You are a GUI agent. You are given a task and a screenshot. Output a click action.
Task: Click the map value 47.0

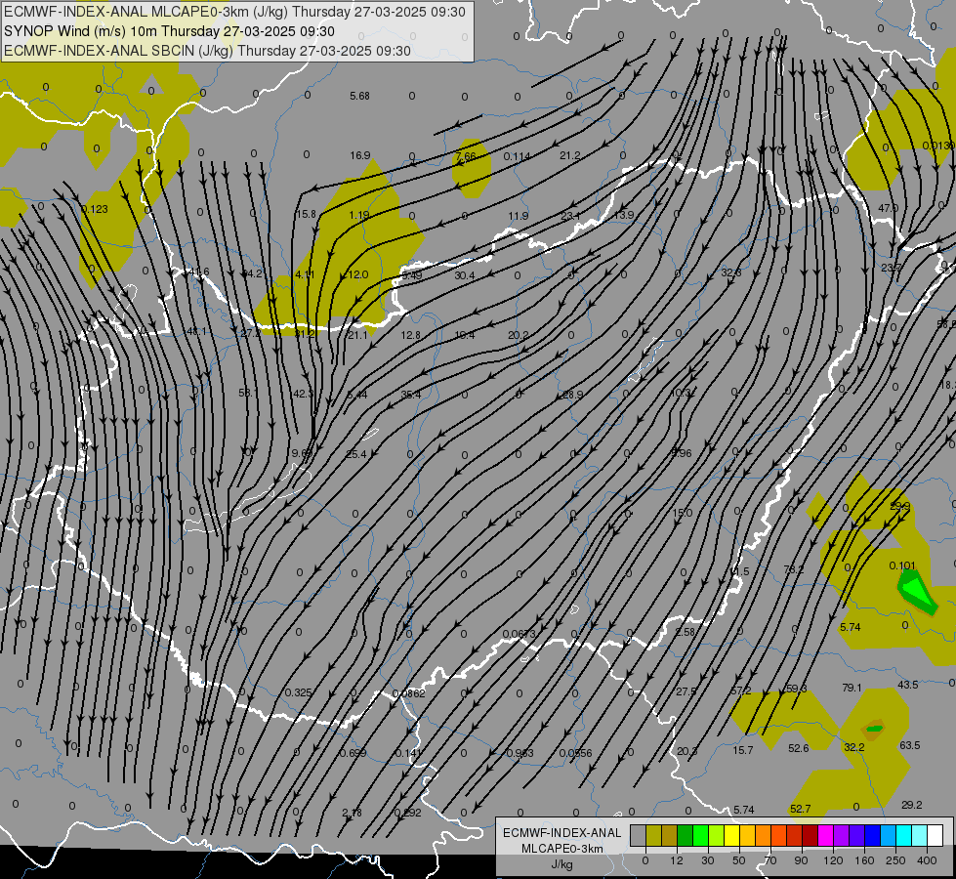click(x=888, y=208)
